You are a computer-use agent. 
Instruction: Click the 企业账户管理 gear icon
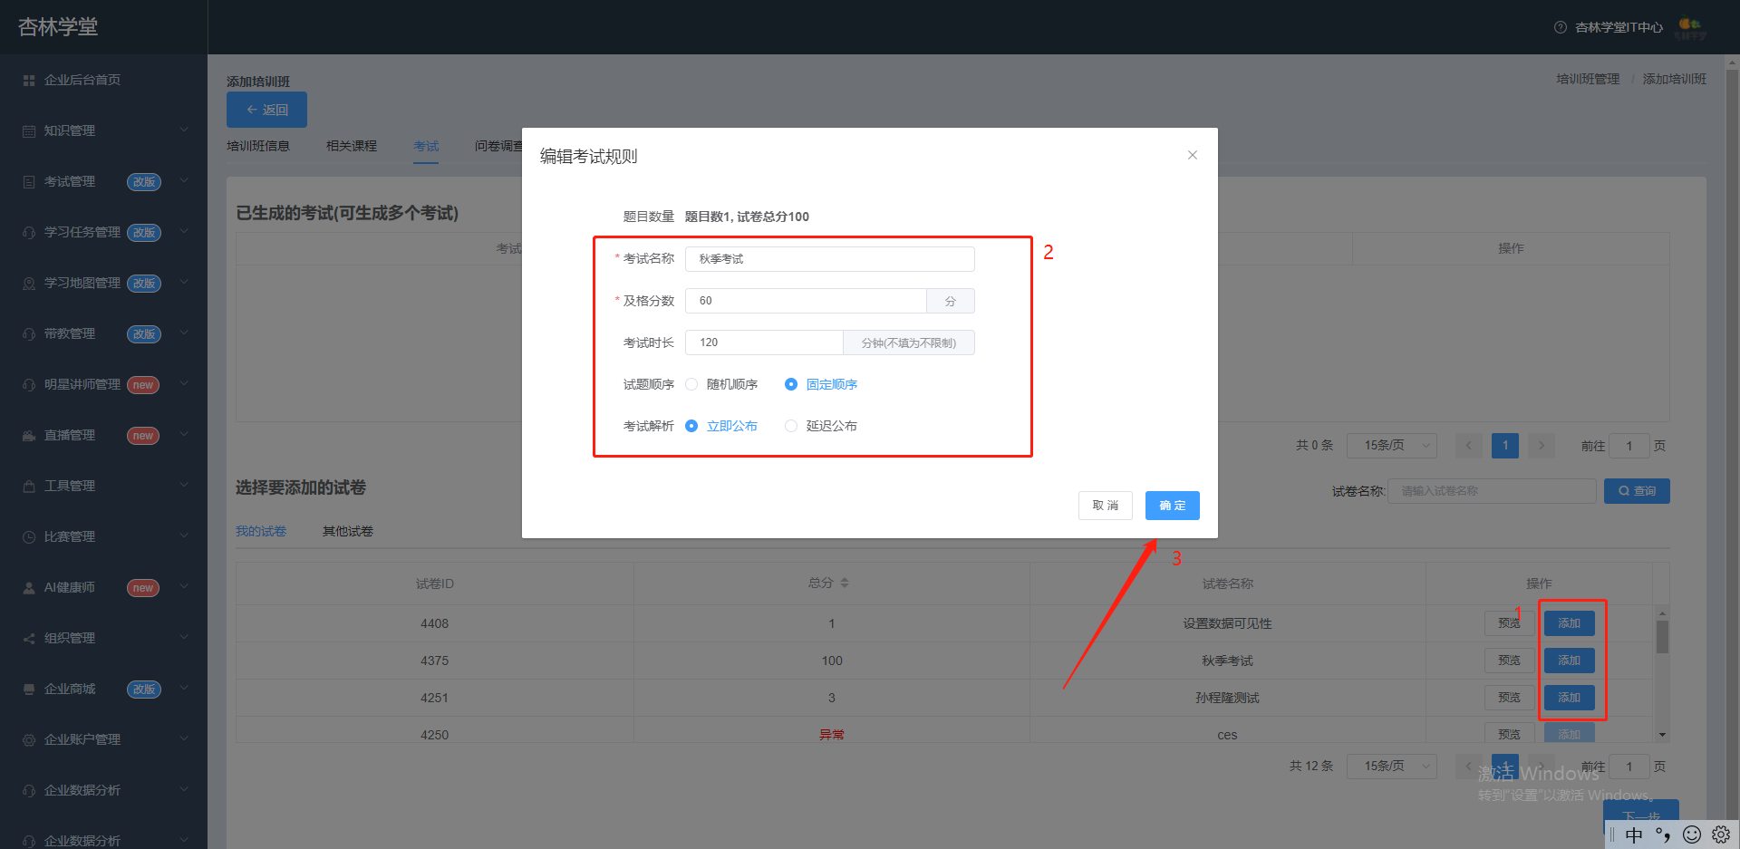29,740
